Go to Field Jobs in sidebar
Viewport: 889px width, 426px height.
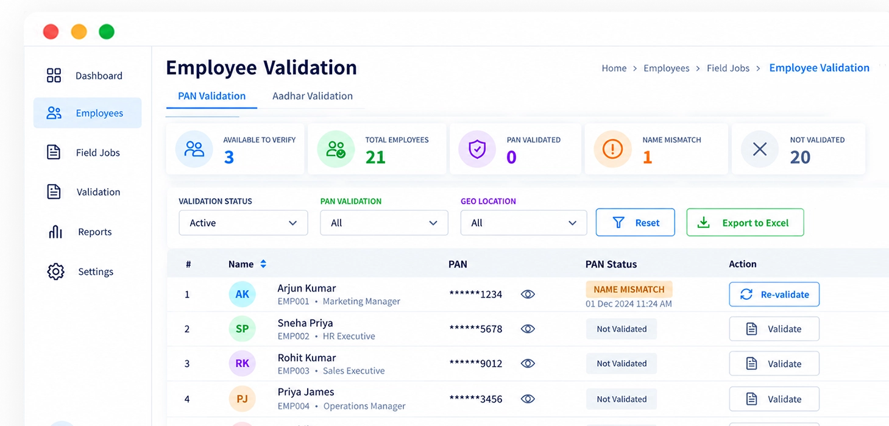point(87,152)
